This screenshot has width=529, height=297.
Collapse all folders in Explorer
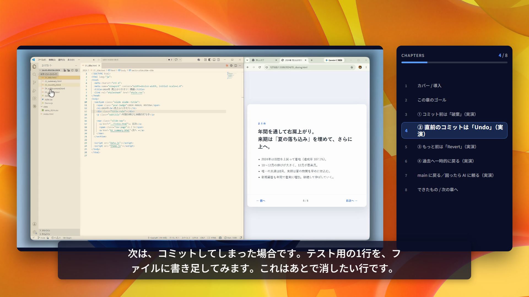pyautogui.click(x=76, y=70)
